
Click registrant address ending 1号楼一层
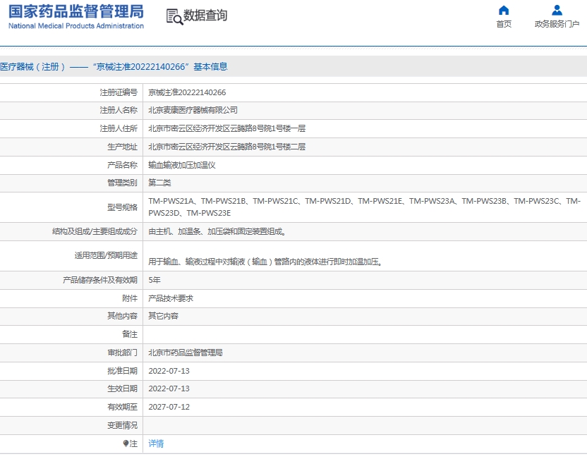point(227,128)
